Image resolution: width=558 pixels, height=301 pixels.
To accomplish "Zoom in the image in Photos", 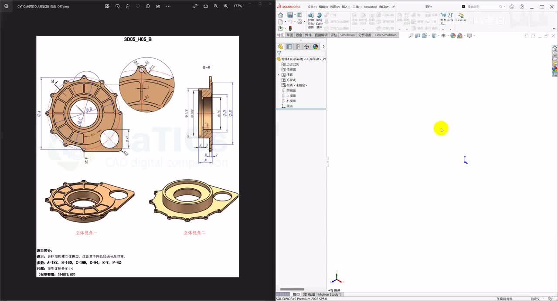I will point(226,6).
